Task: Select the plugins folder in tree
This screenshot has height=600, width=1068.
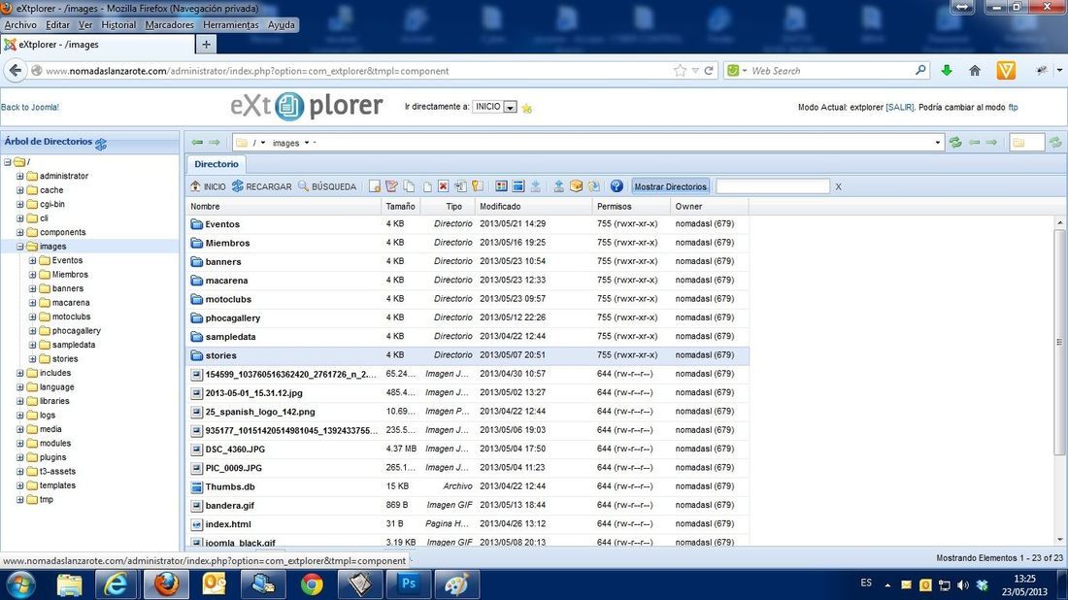Action: click(52, 457)
